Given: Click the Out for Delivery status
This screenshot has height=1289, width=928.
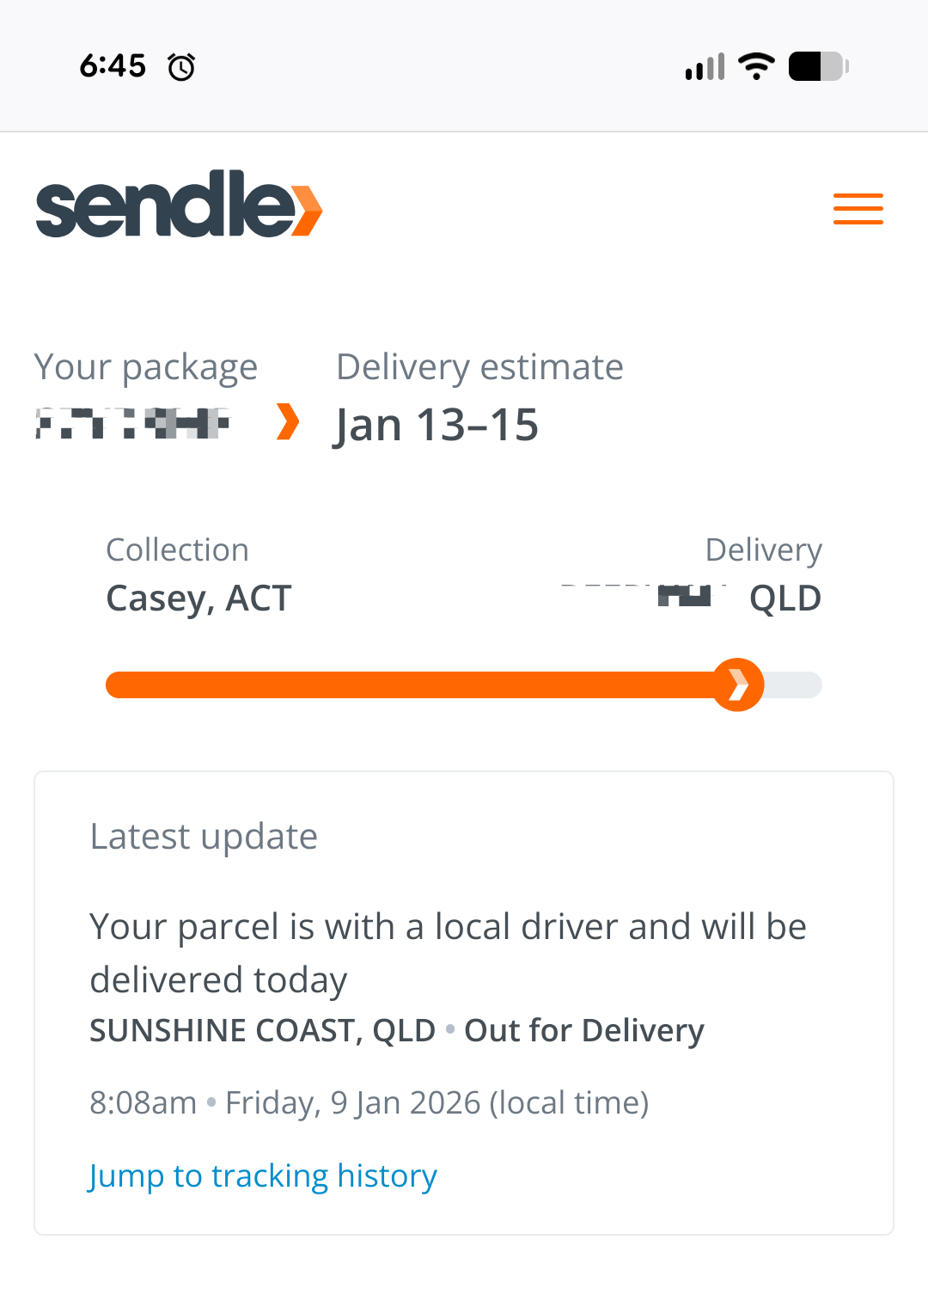Looking at the screenshot, I should coord(584,1030).
